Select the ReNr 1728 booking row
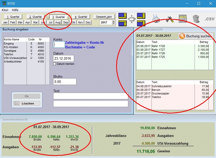The width and height of the screenshot is (216, 158). pos(173,46)
